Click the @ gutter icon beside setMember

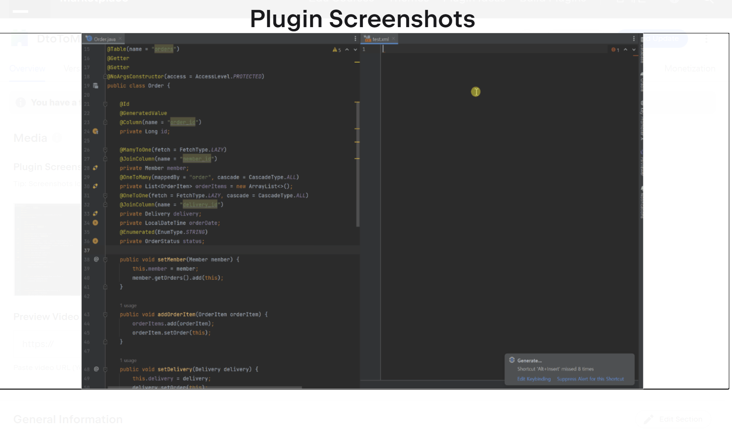[x=96, y=260]
